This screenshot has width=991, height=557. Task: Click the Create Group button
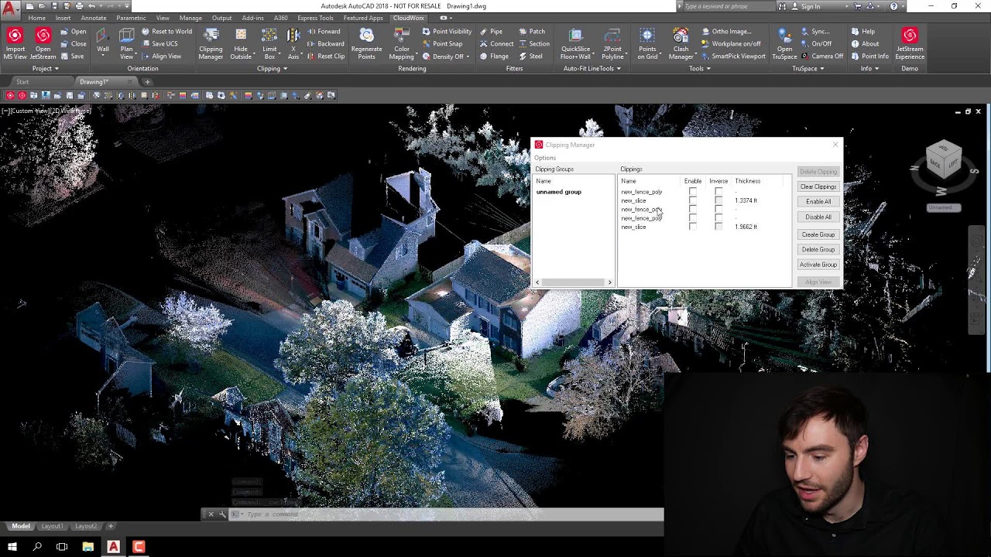point(818,234)
